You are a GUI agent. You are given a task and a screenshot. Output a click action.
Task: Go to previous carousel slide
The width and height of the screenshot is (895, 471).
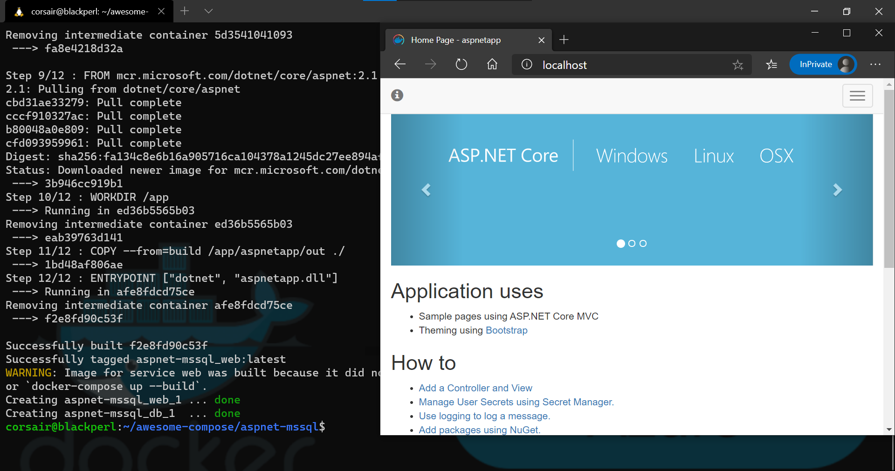point(426,190)
